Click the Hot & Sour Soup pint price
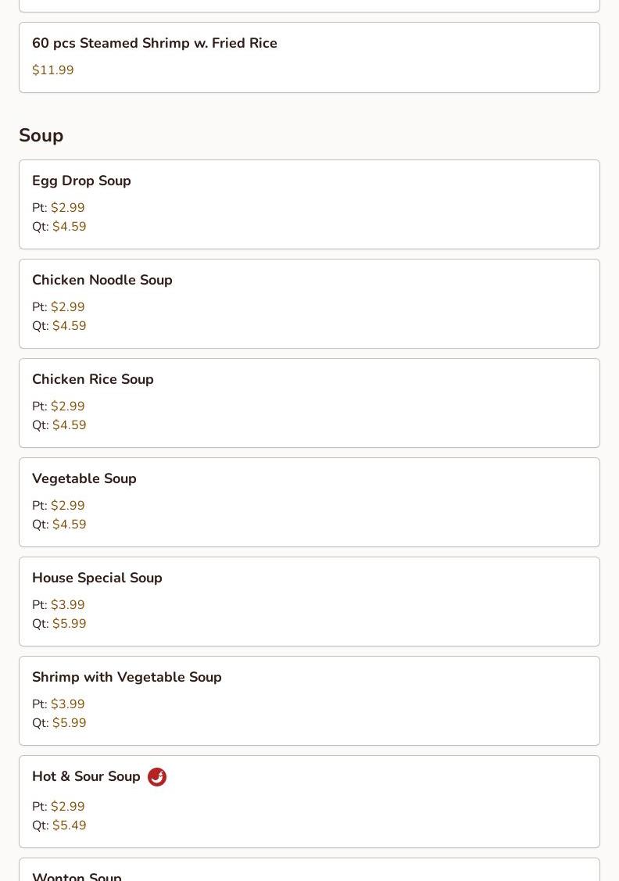Viewport: 619px width, 881px height. (x=68, y=807)
